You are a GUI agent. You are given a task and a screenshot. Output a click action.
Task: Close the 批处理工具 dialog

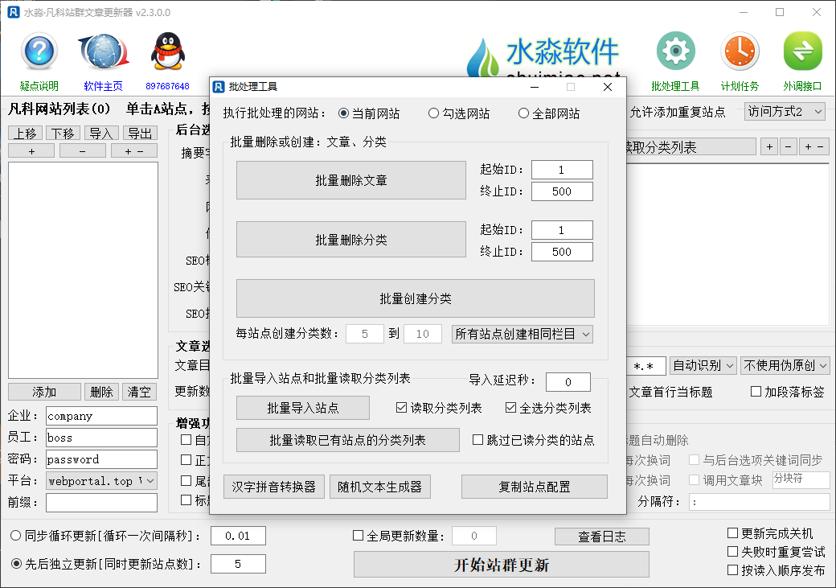coord(607,86)
